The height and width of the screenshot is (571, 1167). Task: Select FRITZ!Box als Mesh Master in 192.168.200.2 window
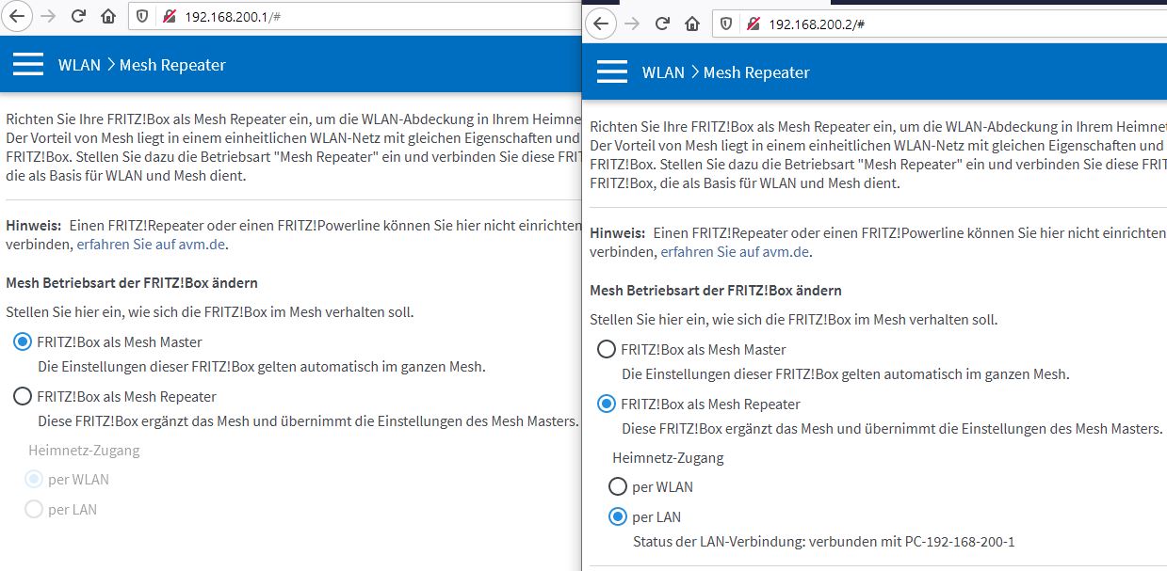(x=608, y=349)
